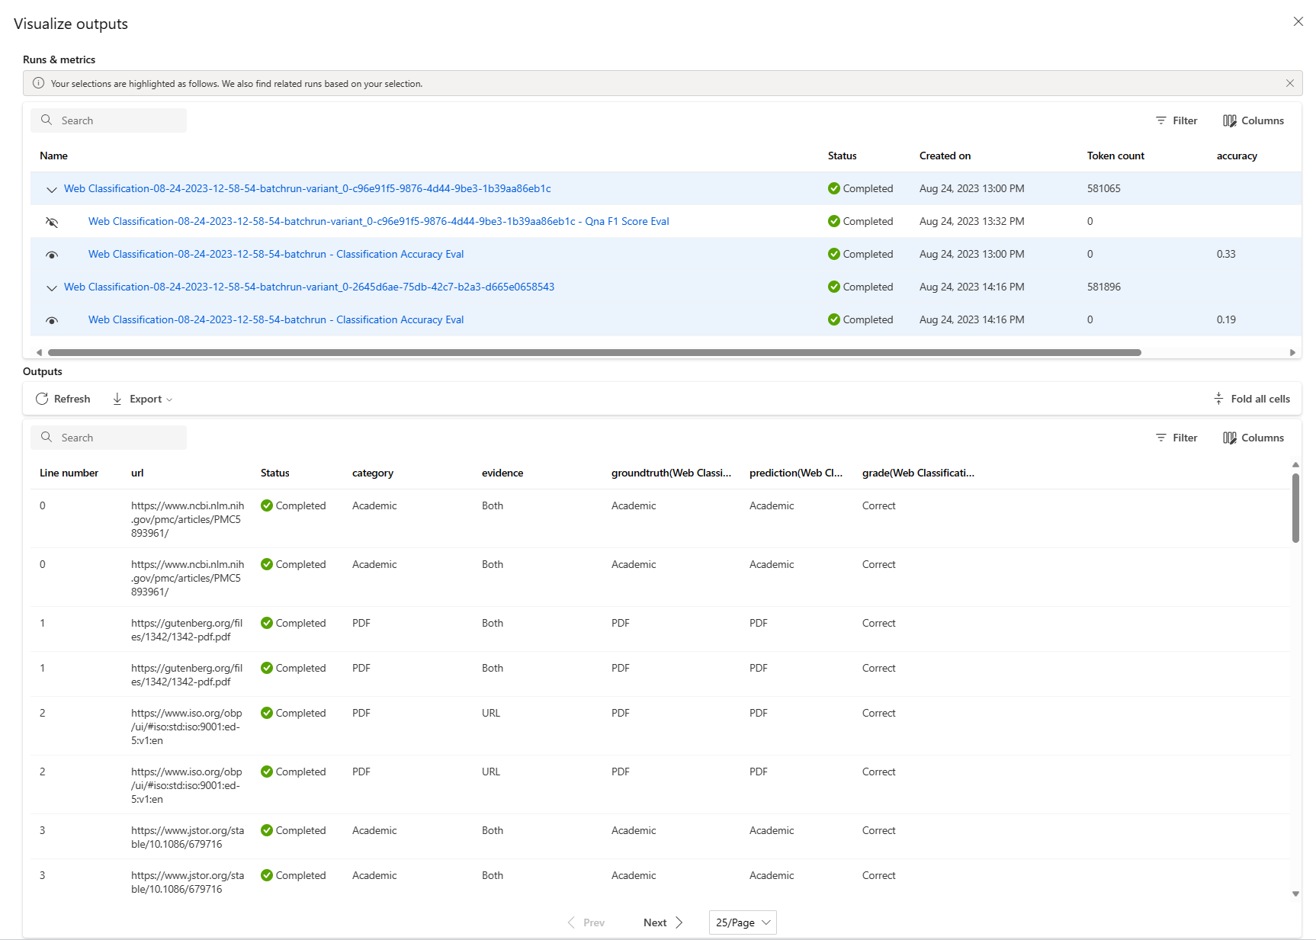Click the info icon in the banner
The image size is (1316, 940).
(x=38, y=83)
